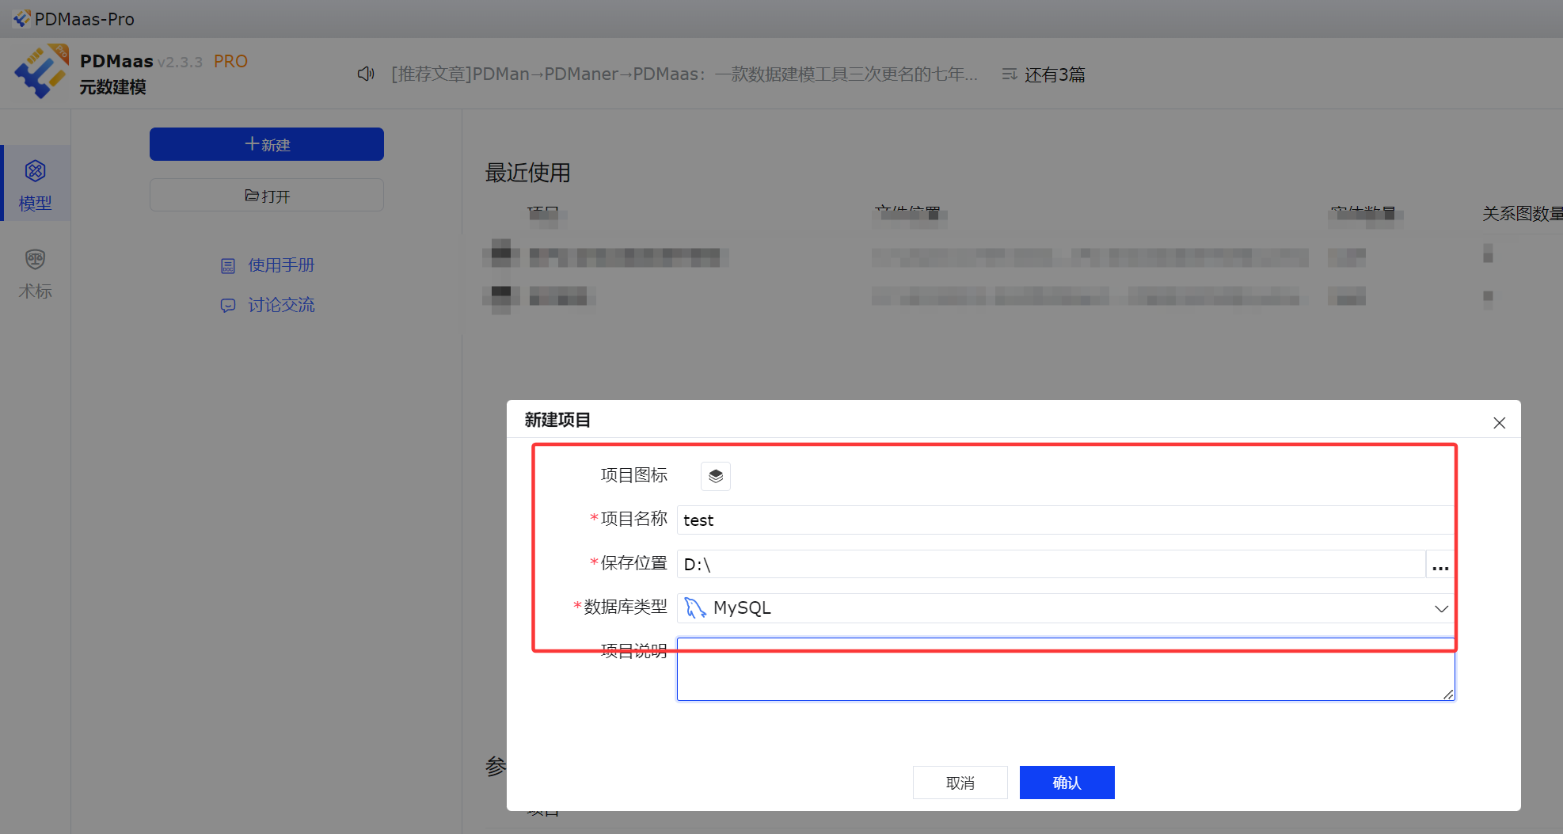Image resolution: width=1563 pixels, height=834 pixels.
Task: Click the 确认 confirm button
Action: click(1067, 783)
